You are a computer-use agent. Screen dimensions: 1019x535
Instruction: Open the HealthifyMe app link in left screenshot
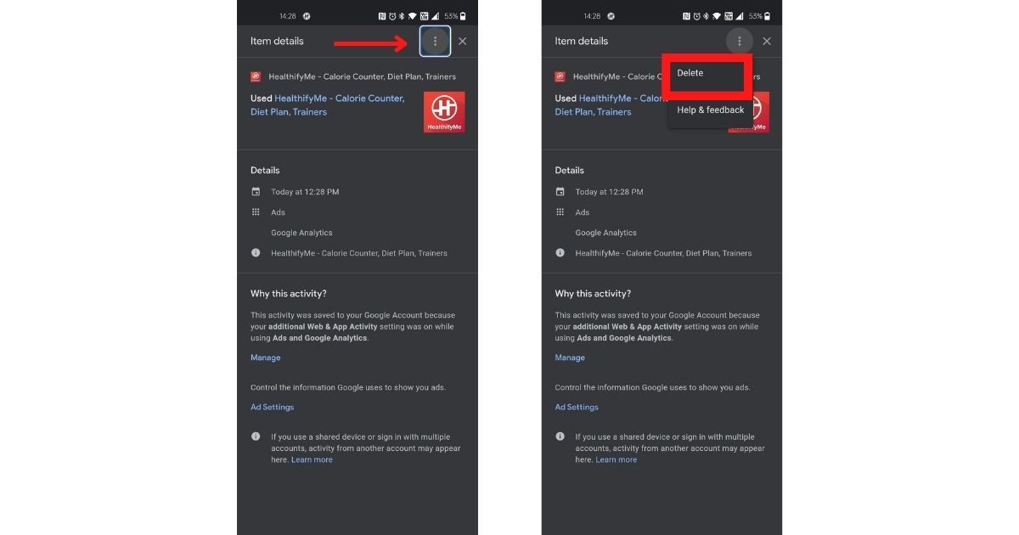327,105
